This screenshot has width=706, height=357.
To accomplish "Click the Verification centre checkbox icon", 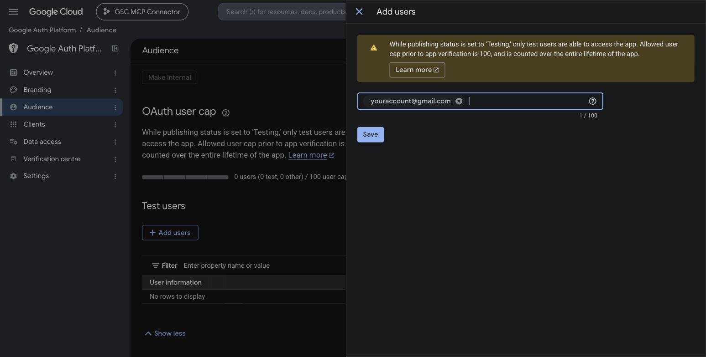I will pos(13,159).
